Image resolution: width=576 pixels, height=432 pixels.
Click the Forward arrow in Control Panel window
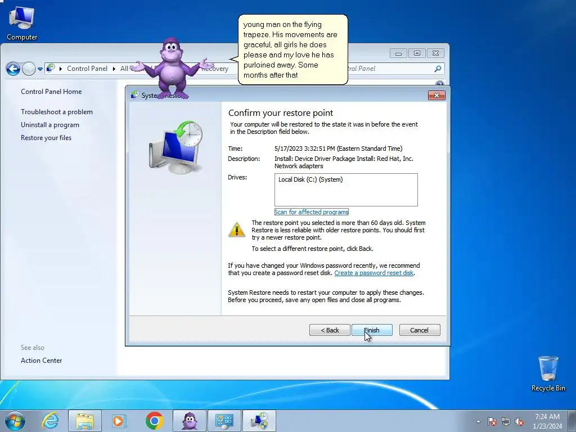29,68
